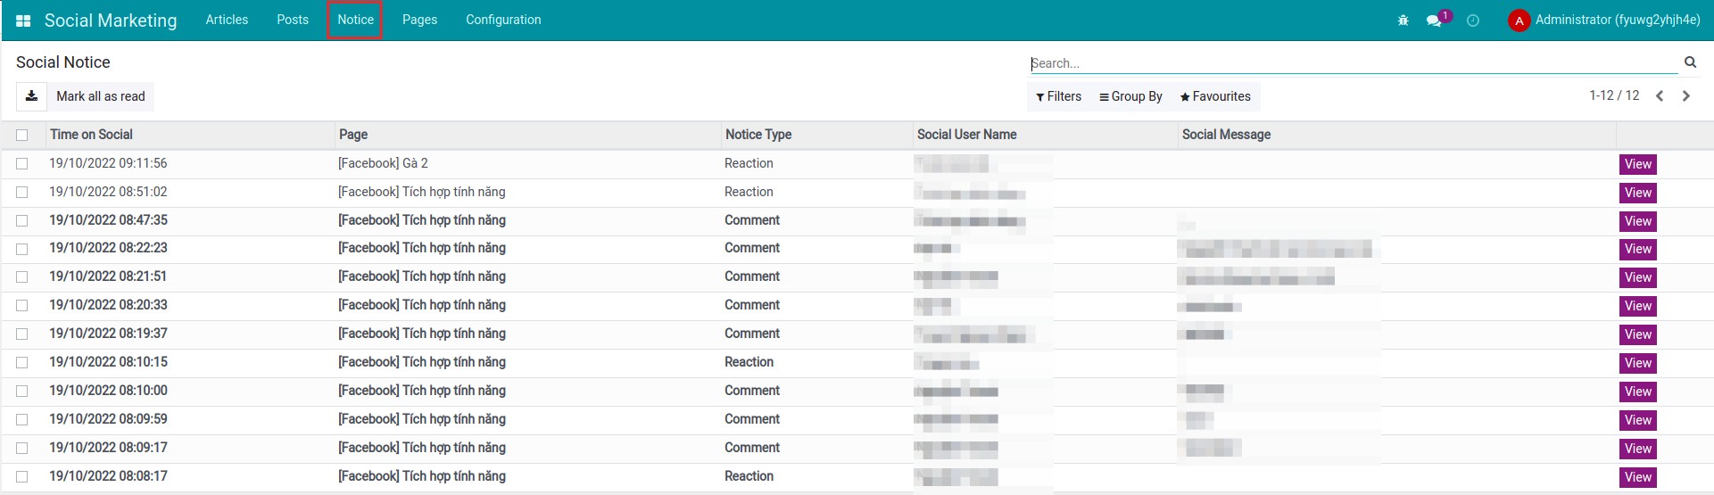Open the Group By dropdown
Viewport: 1714px width, 495px height.
1130,96
